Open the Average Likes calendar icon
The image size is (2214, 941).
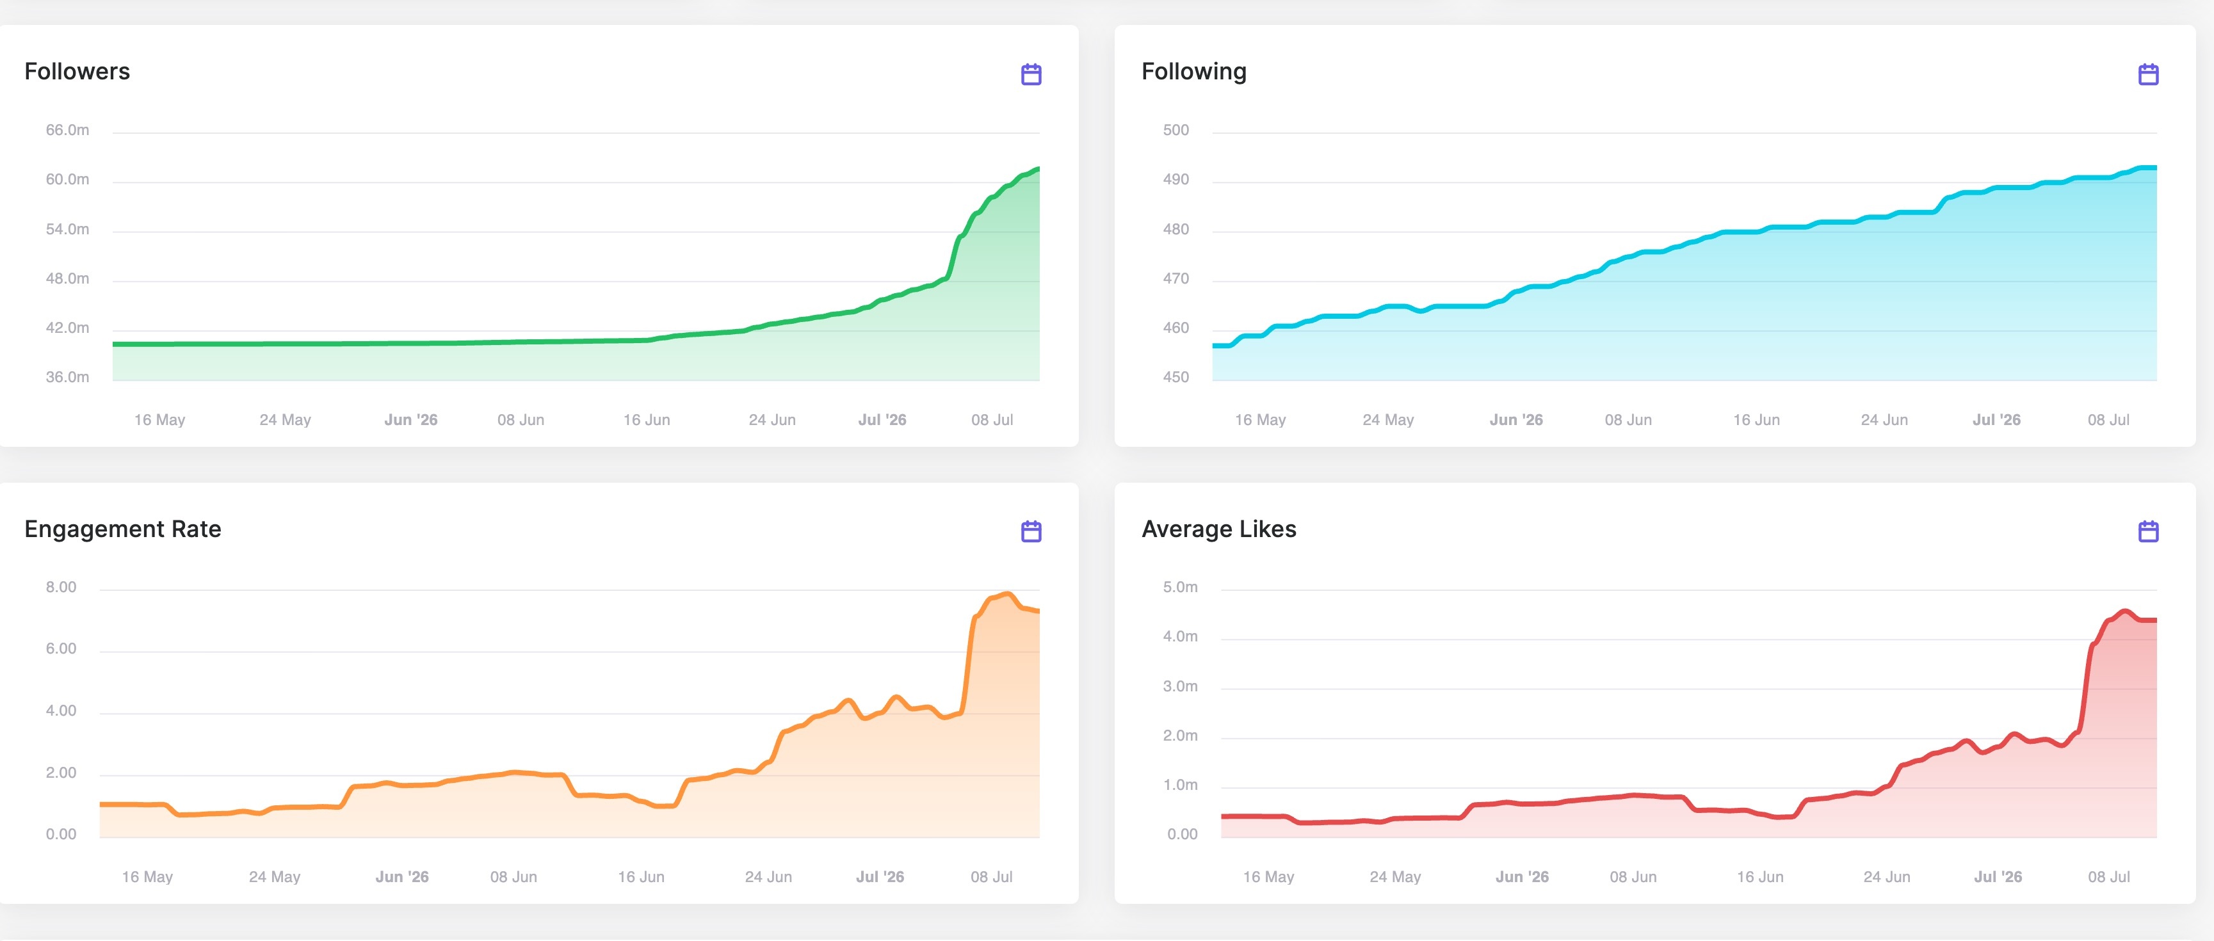tap(2148, 531)
